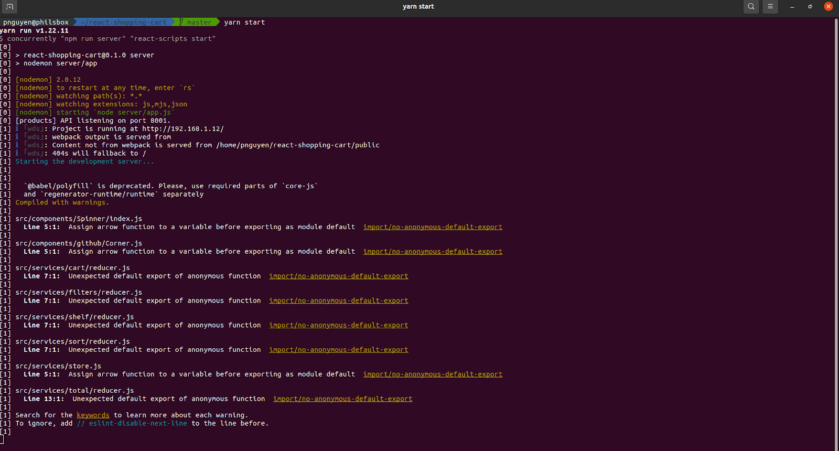The image size is (839, 451).
Task: Open the rule link under src/services/store.js
Action: point(433,374)
